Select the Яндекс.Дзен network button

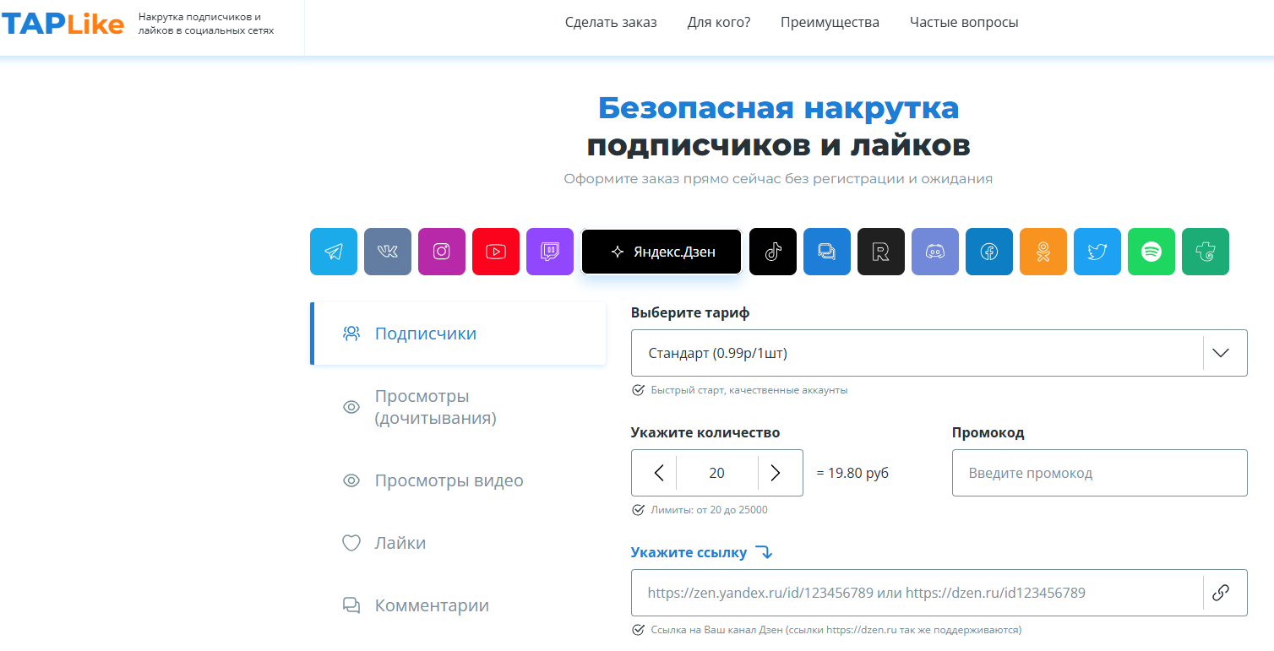point(661,252)
